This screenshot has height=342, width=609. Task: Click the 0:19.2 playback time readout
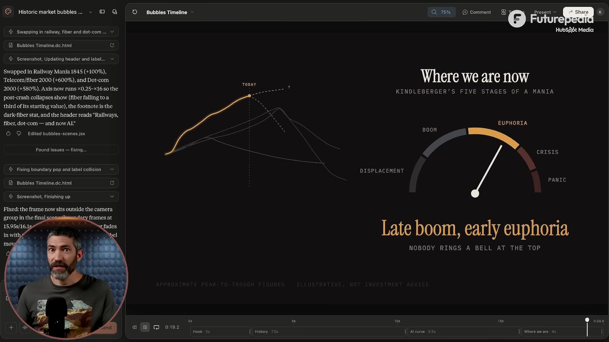pos(172,327)
